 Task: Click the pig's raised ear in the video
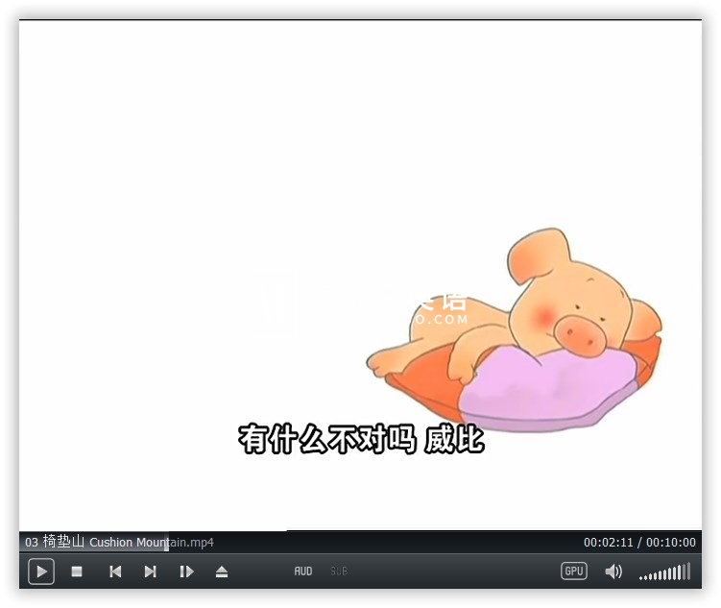pos(536,253)
